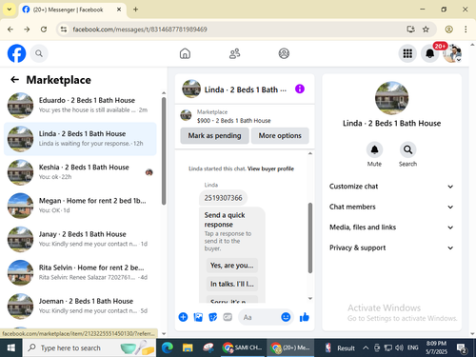Open Megan Home for rent chat

[80, 206]
